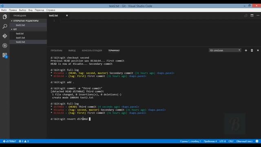Open the Выбор menu
261x147 pixels.
[x=22, y=10]
